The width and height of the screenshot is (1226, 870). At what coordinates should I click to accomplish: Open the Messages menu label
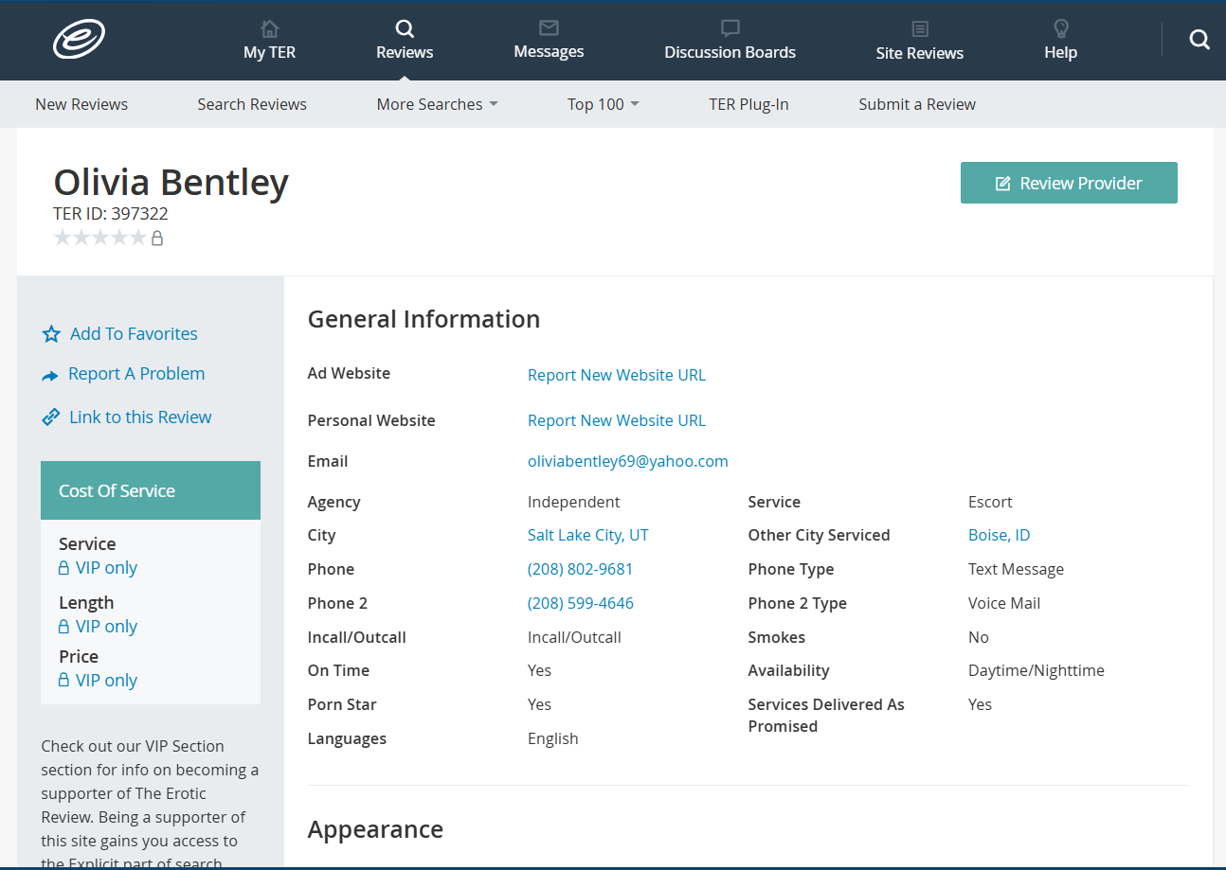(x=549, y=51)
